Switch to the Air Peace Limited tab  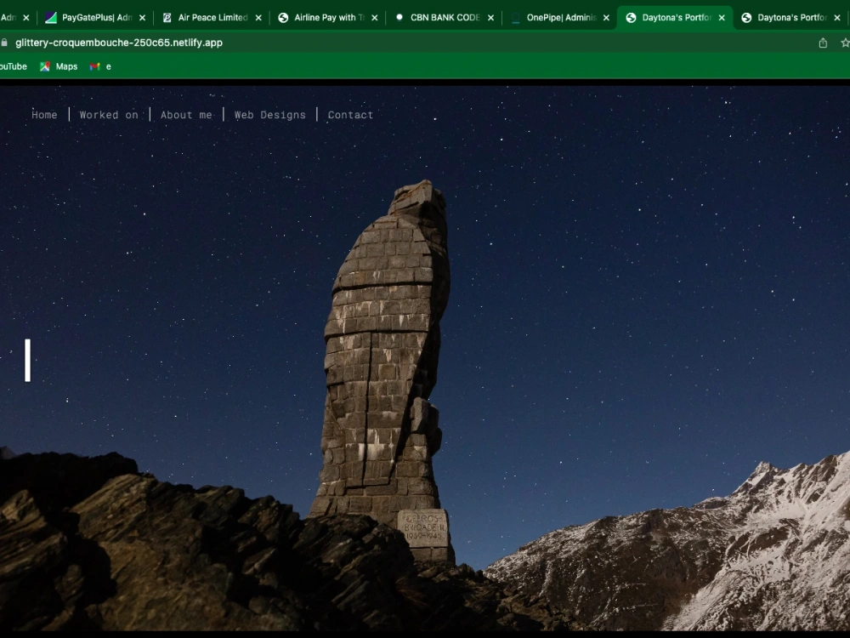[x=212, y=17]
